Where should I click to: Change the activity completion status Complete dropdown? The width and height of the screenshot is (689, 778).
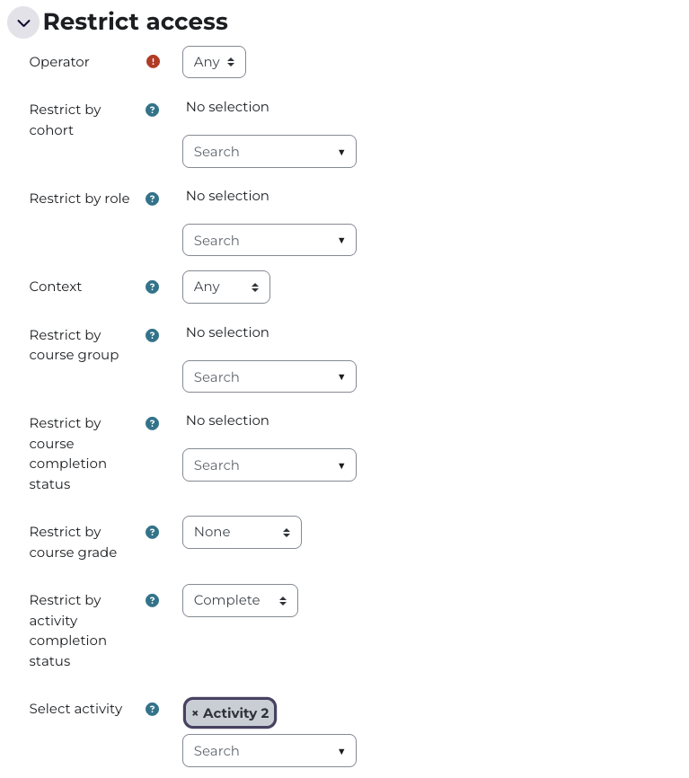click(239, 600)
